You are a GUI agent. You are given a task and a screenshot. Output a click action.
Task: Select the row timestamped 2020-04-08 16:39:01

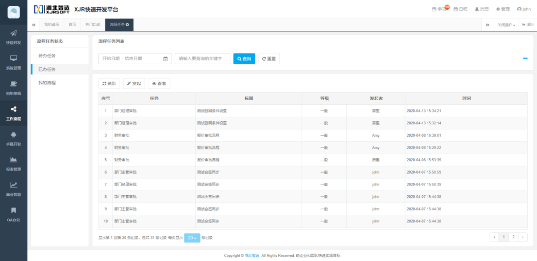313,135
